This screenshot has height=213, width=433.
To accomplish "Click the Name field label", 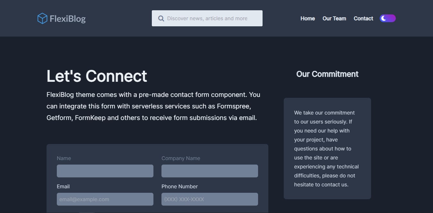I will coord(64,158).
